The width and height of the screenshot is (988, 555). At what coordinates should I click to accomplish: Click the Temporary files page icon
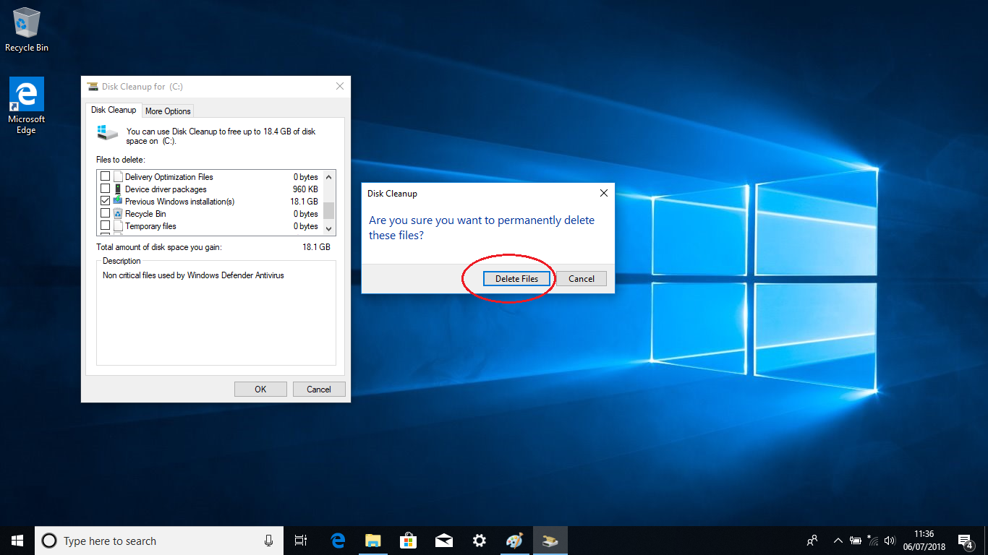[x=118, y=226]
